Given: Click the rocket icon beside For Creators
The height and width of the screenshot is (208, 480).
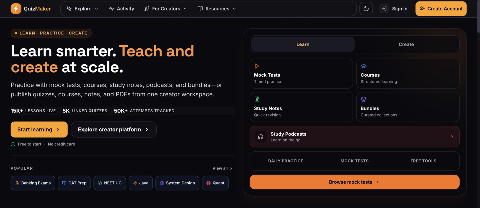Looking at the screenshot, I should click(147, 9).
